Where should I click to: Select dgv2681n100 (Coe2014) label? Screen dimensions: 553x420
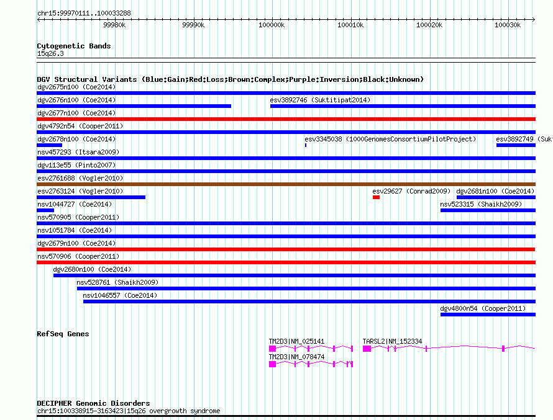click(495, 191)
